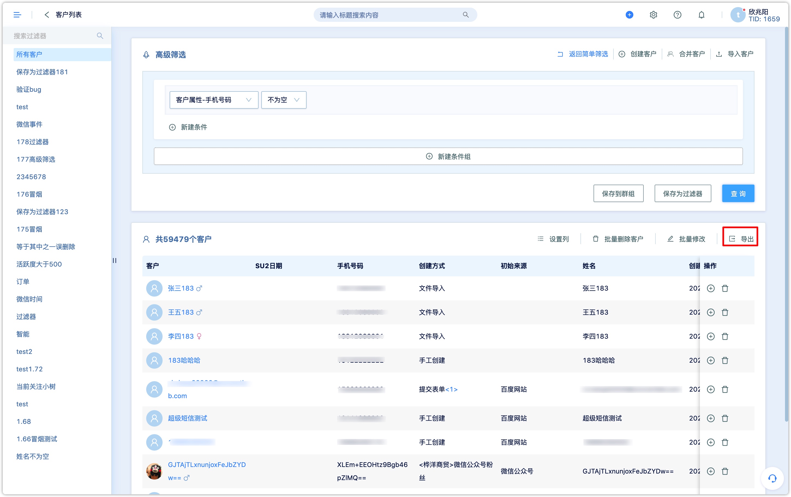Click 保存为过滤器 button
This screenshot has width=791, height=497.
682,193
